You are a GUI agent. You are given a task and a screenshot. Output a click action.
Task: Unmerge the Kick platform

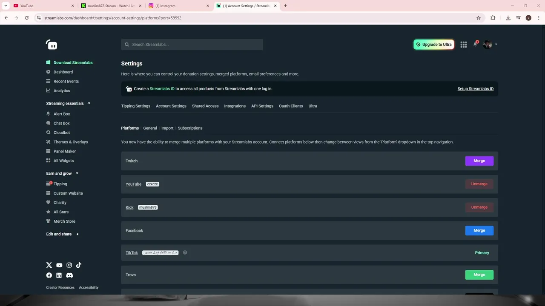(479, 207)
